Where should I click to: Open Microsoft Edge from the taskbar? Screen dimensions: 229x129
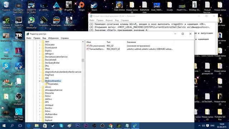pos(29,126)
